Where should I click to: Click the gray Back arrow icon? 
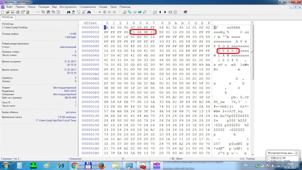point(109,12)
